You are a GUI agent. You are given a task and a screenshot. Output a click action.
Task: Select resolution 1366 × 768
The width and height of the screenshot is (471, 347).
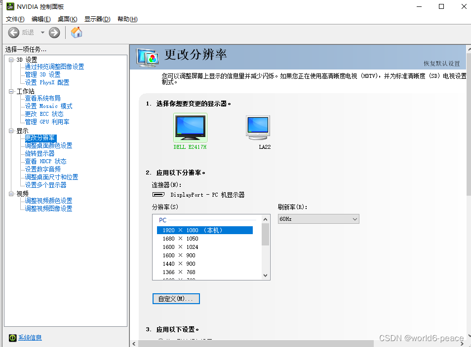coord(179,272)
